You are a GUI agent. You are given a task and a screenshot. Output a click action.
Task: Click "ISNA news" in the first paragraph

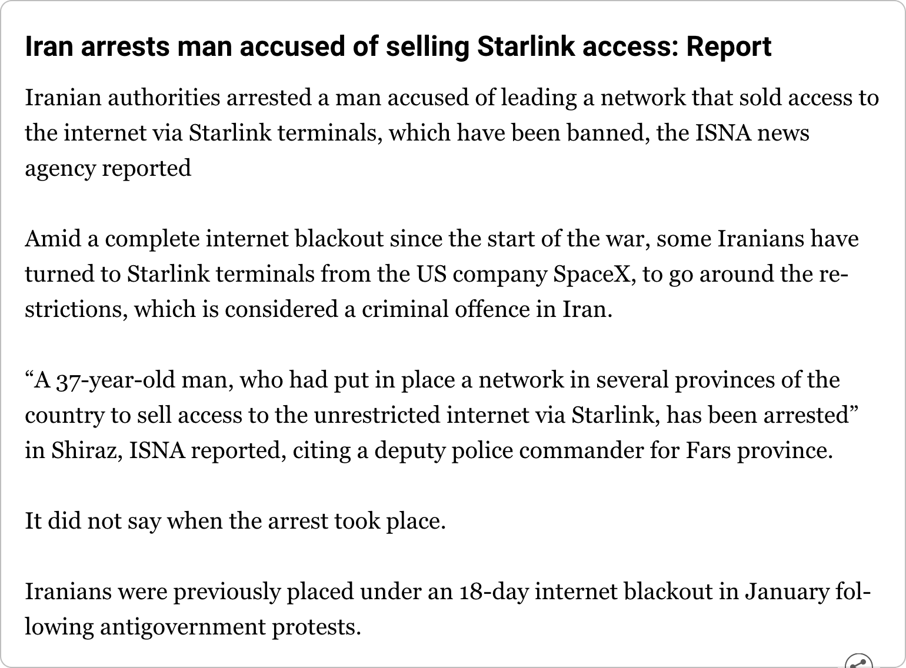pos(752,133)
